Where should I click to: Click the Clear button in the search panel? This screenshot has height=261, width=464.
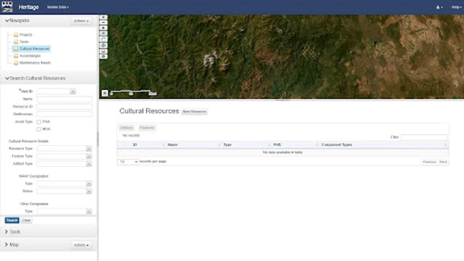[x=26, y=220]
